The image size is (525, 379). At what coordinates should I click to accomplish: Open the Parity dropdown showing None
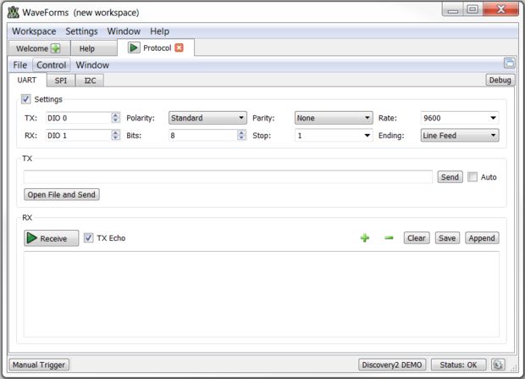click(334, 118)
